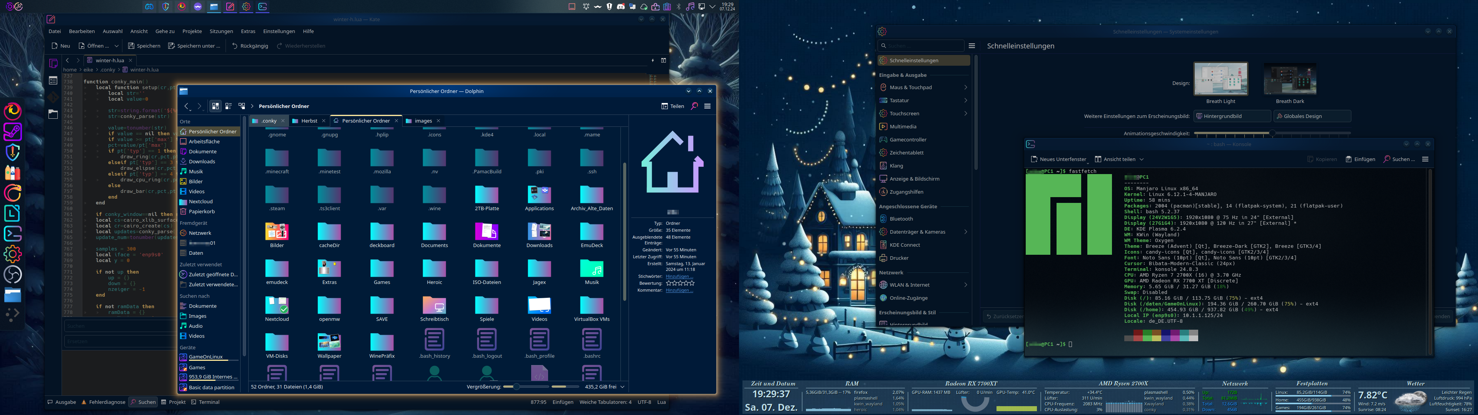Open Dolphin's search via the magnifier icon
The image size is (1478, 415).
point(694,106)
